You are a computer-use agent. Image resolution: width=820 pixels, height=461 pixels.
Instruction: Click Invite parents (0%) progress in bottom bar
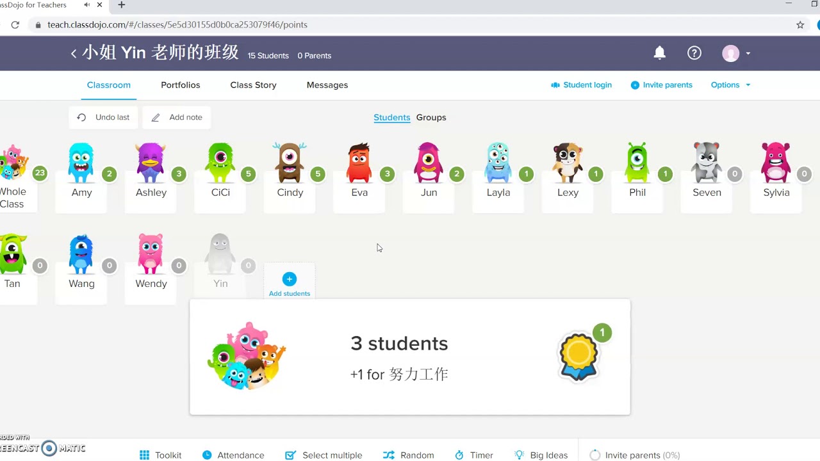coord(635,455)
